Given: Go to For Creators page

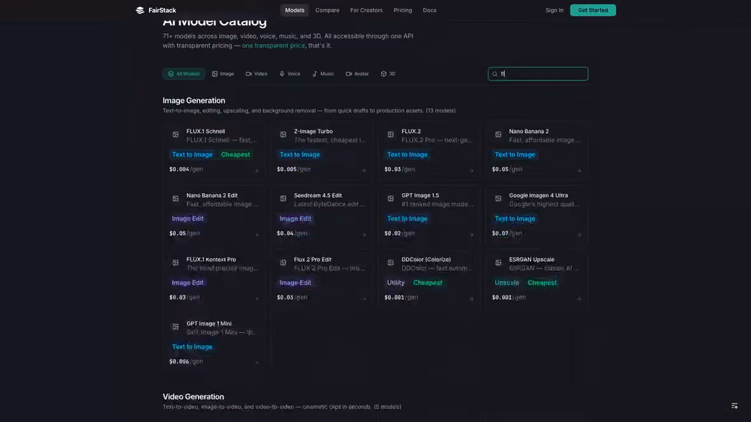Looking at the screenshot, I should pos(367,10).
